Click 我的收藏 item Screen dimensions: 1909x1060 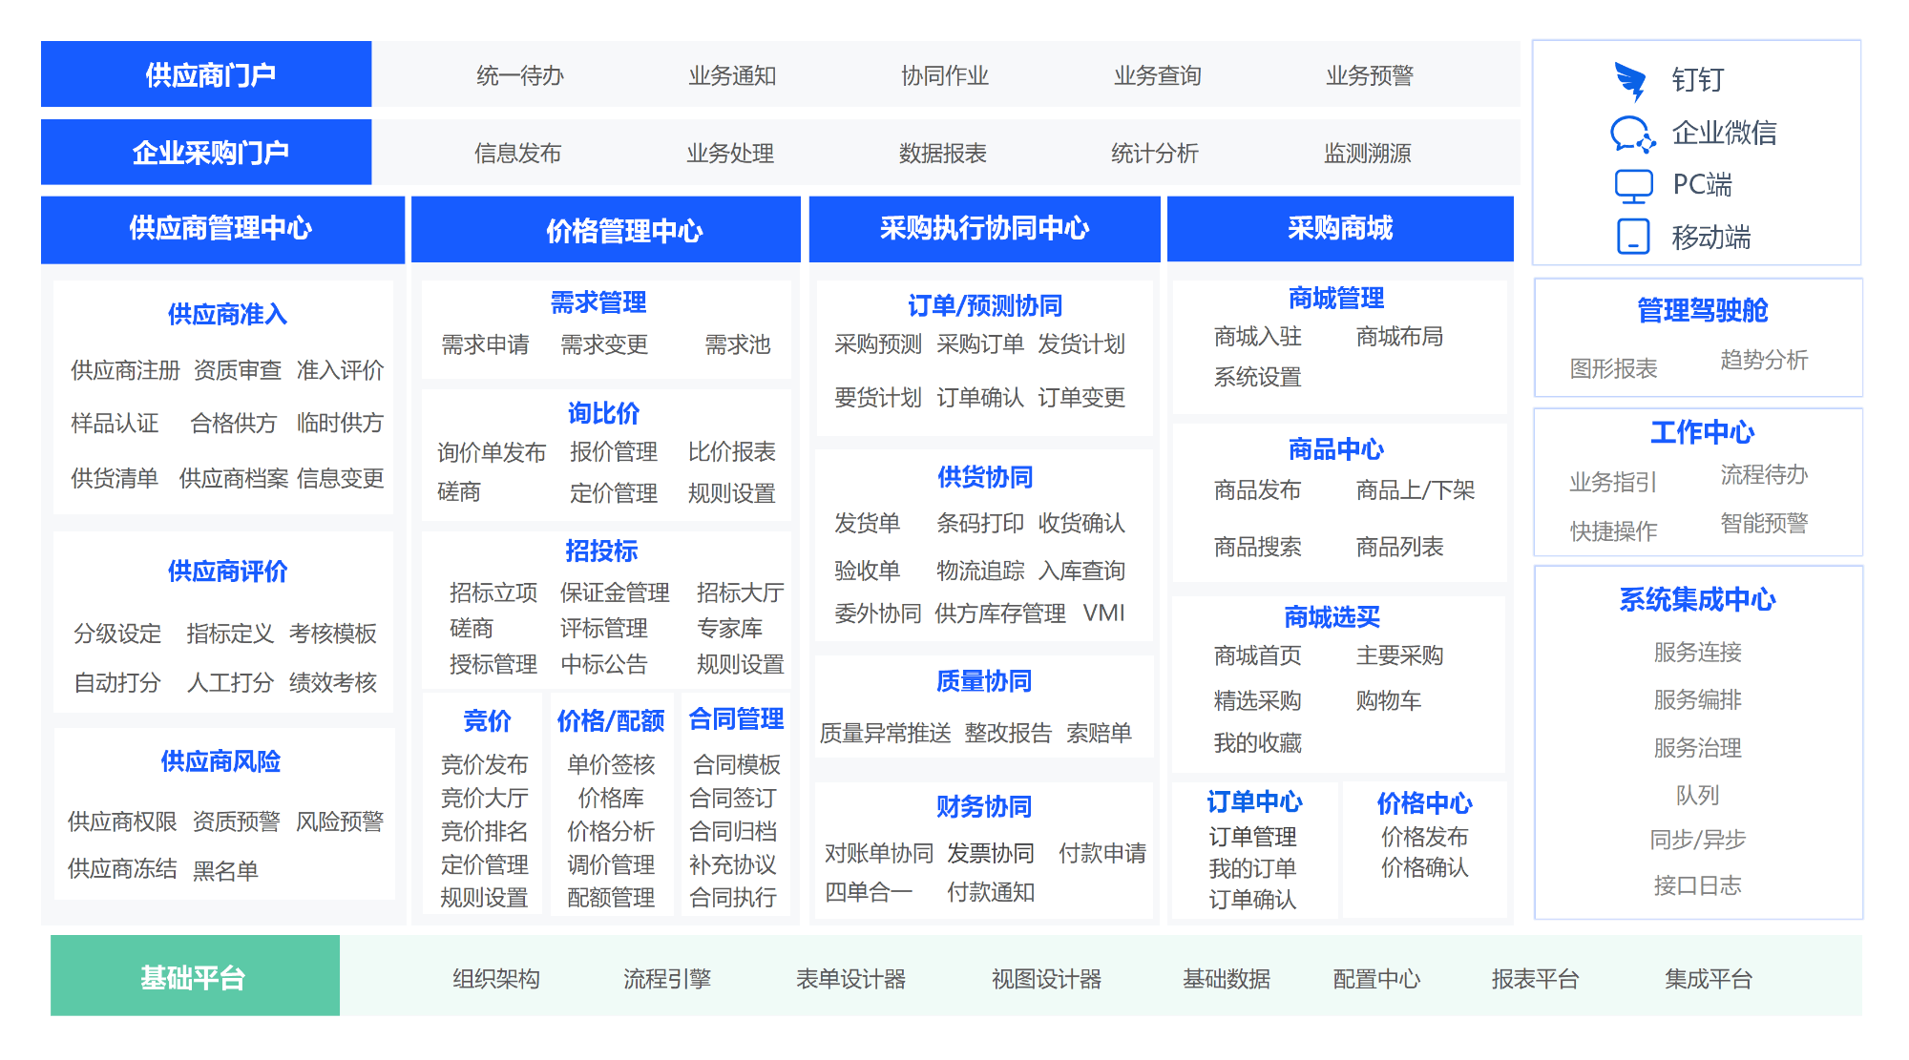point(1258,743)
